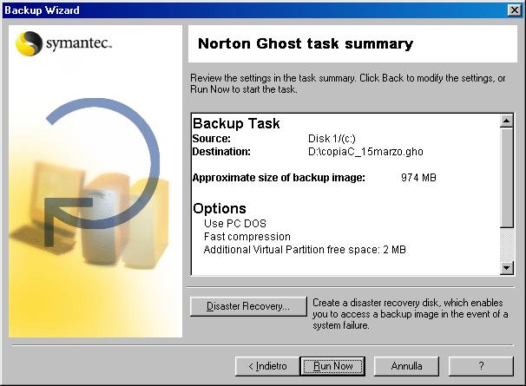Screen dimensions: 526x386
Task: Click Additional Virtual Partition free space line
Action: pyautogui.click(x=305, y=250)
